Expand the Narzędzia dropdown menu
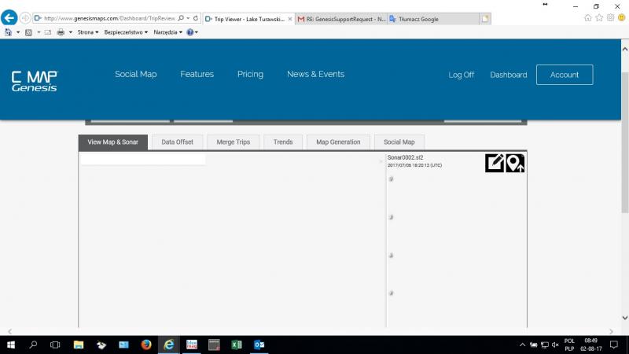 coord(167,32)
